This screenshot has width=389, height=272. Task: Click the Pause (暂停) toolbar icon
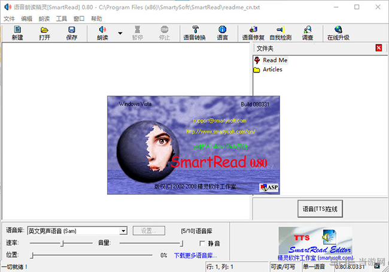[137, 33]
